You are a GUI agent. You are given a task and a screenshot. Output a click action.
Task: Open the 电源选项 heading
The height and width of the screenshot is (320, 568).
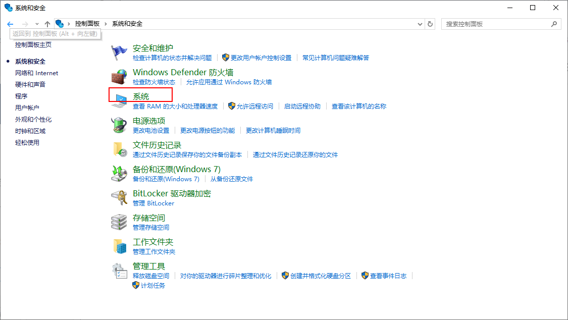[149, 121]
